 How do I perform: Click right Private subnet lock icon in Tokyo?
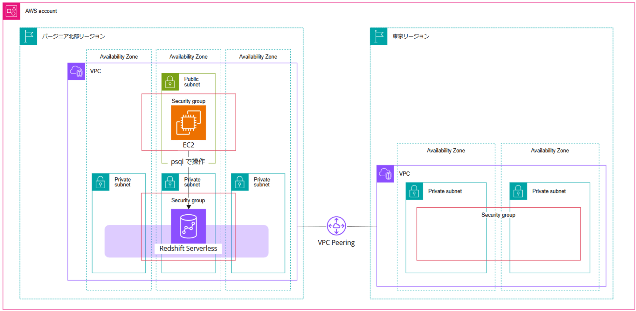(518, 191)
